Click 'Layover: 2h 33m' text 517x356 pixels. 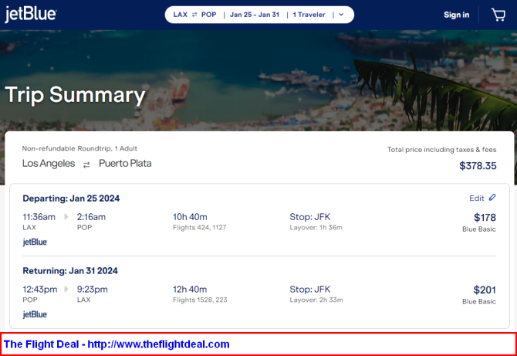[316, 300]
